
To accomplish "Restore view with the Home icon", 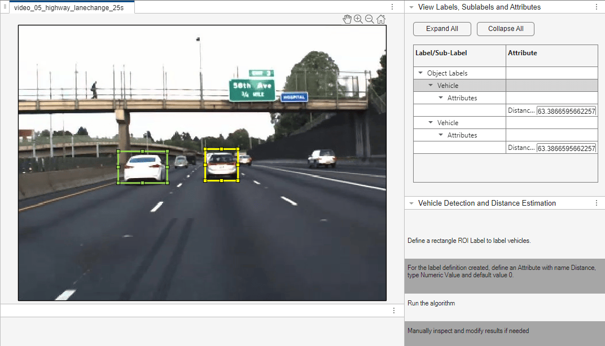I will [x=381, y=19].
